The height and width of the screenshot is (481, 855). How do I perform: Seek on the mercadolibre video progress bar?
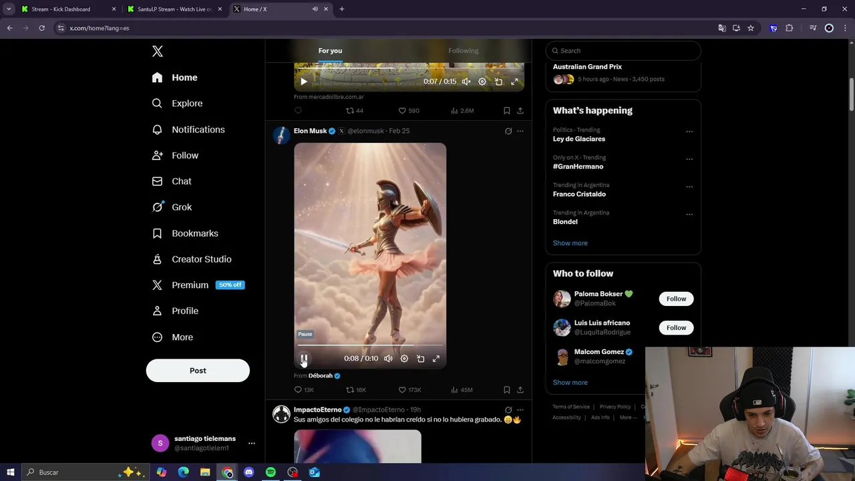pos(409,68)
